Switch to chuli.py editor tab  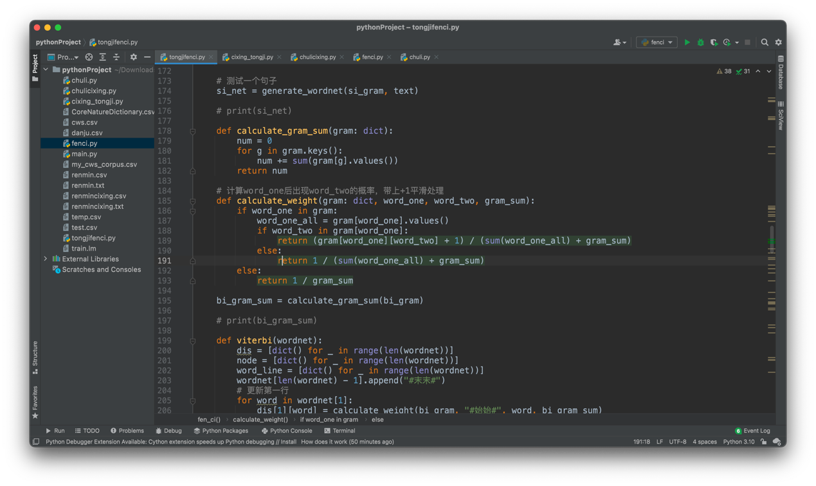click(x=419, y=57)
